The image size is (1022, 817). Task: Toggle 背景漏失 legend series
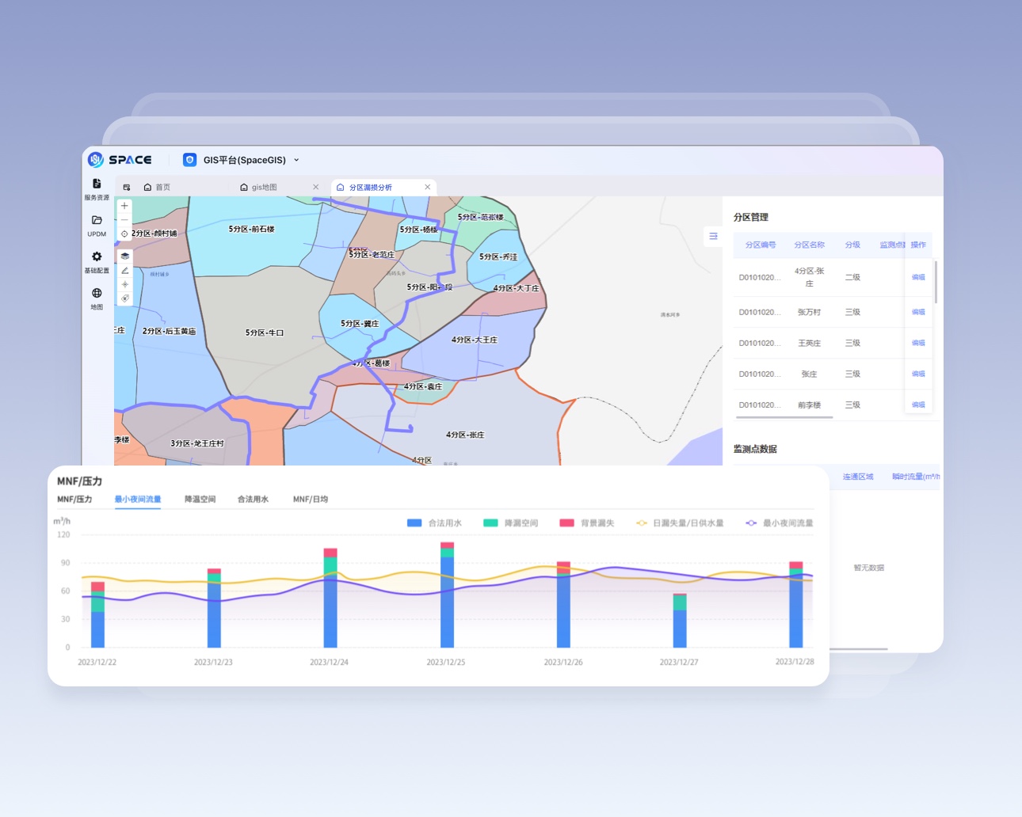[587, 523]
